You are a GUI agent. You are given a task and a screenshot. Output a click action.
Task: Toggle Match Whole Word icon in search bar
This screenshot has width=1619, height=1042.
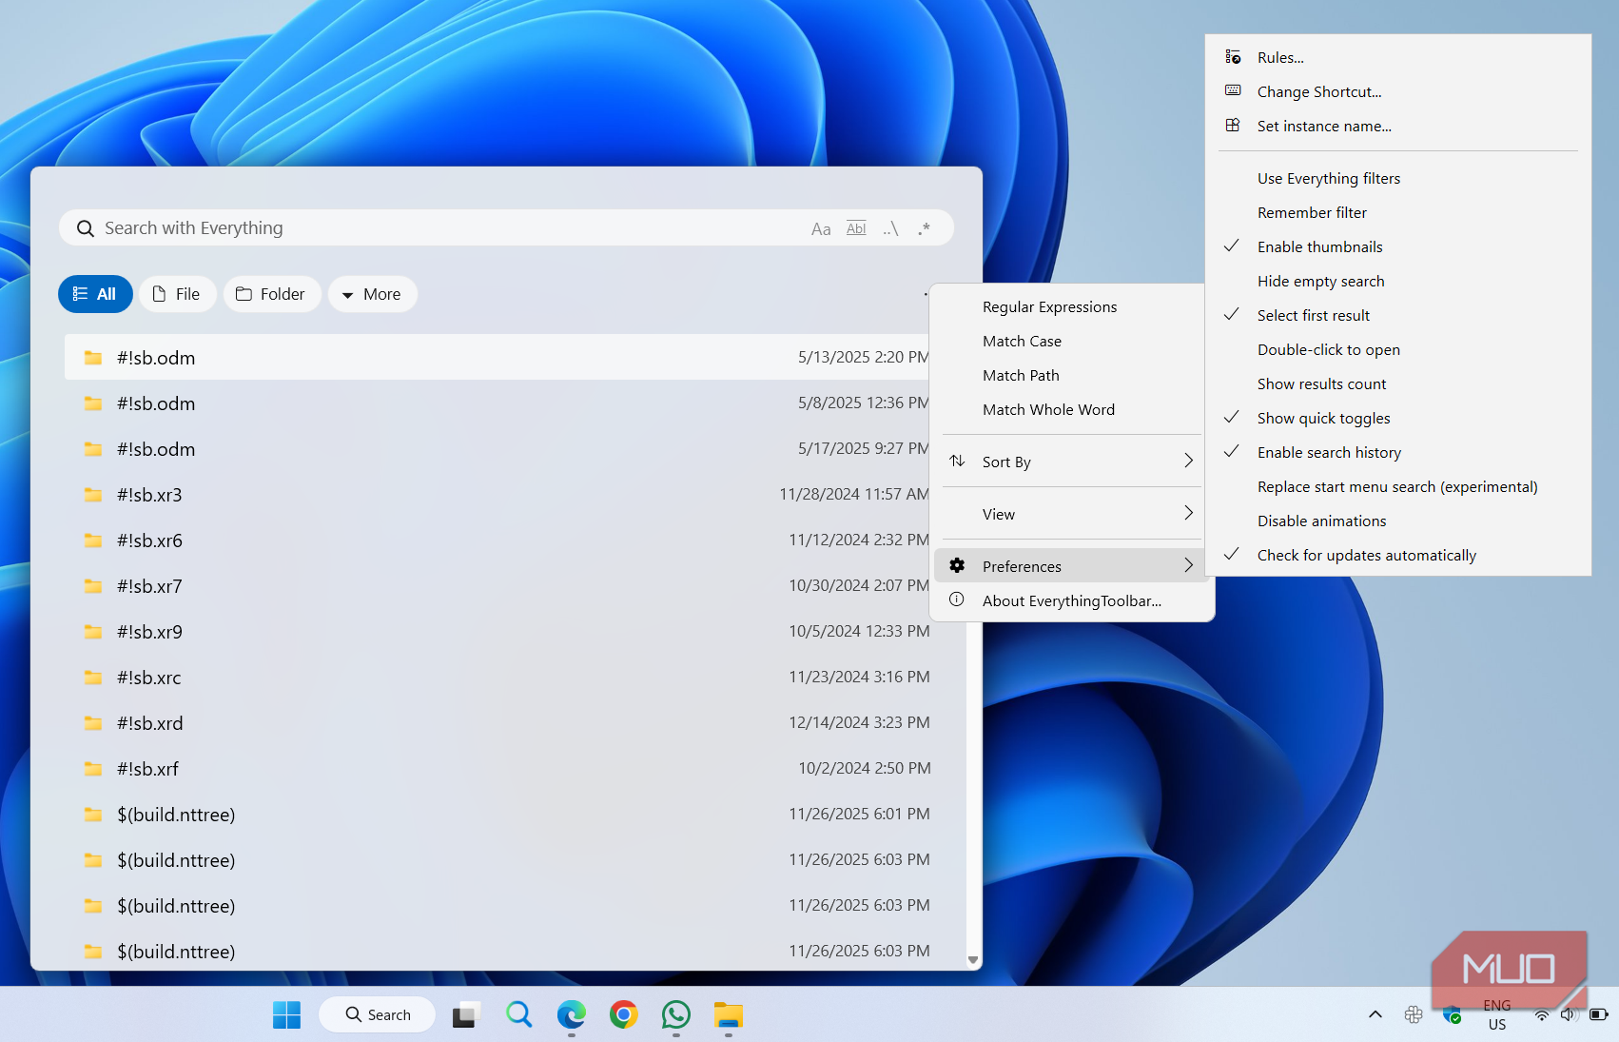click(856, 228)
